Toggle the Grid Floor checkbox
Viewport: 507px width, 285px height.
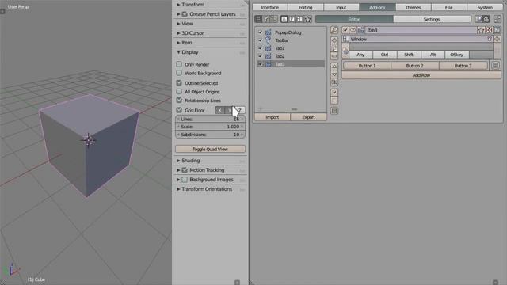179,110
